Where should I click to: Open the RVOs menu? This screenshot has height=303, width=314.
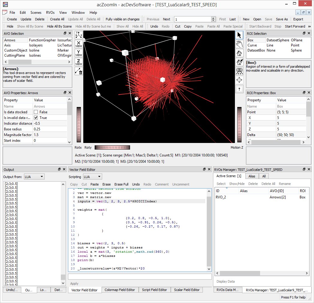pos(50,13)
